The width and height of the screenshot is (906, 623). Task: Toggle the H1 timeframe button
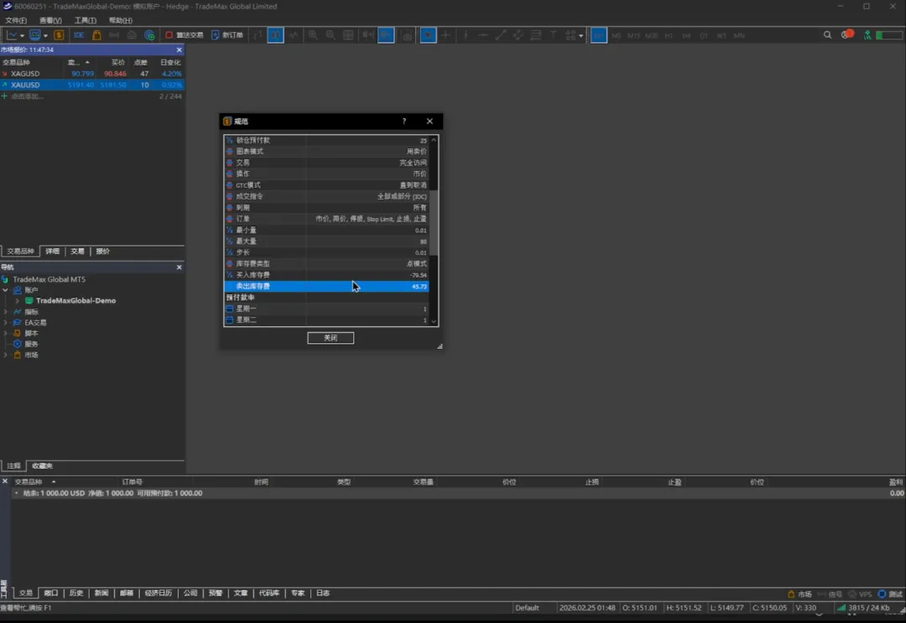point(669,35)
